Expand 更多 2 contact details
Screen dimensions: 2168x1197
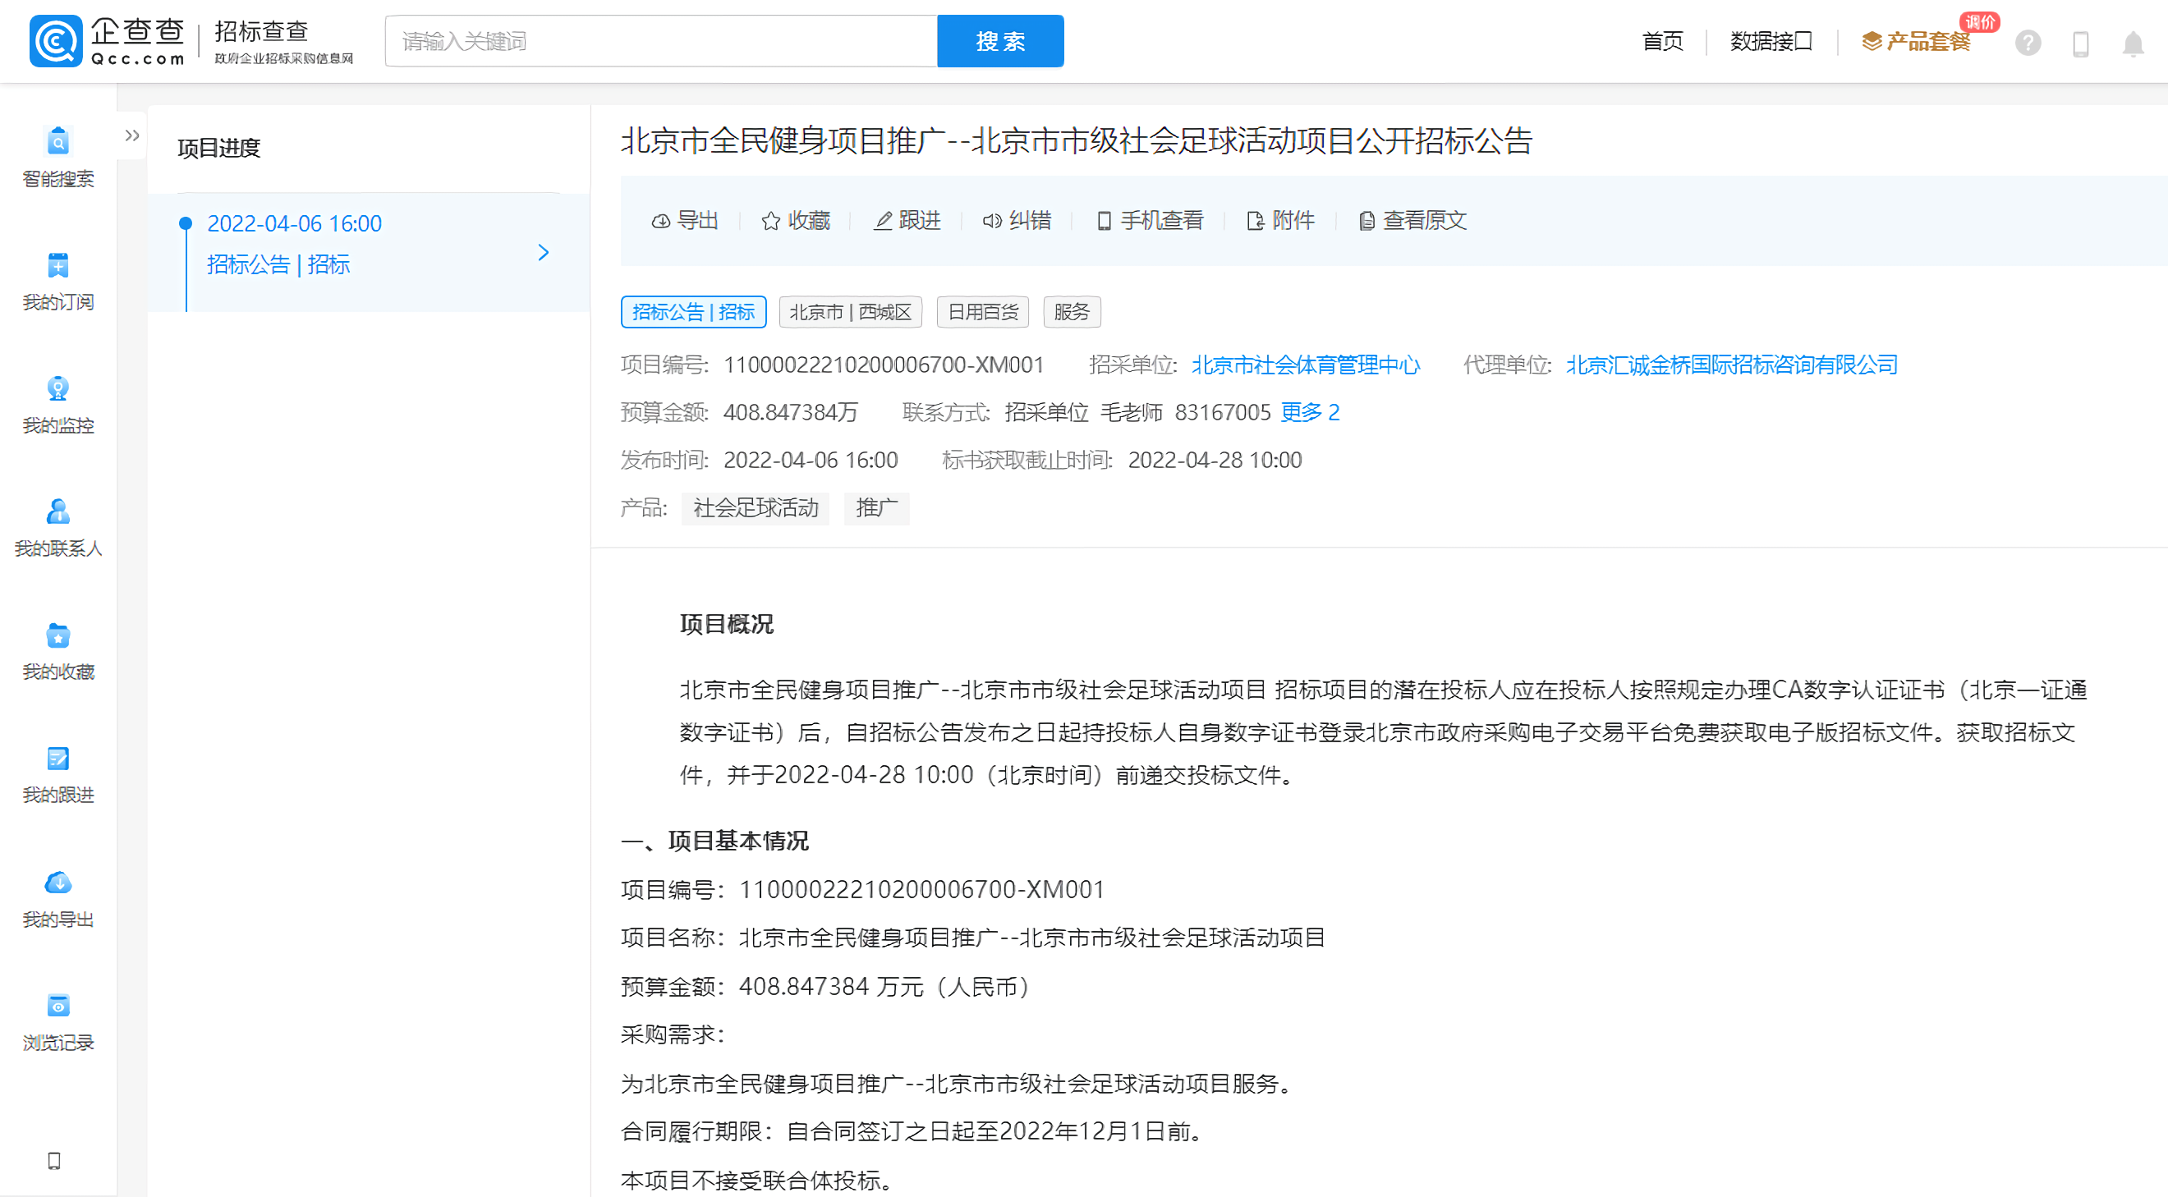[1310, 412]
